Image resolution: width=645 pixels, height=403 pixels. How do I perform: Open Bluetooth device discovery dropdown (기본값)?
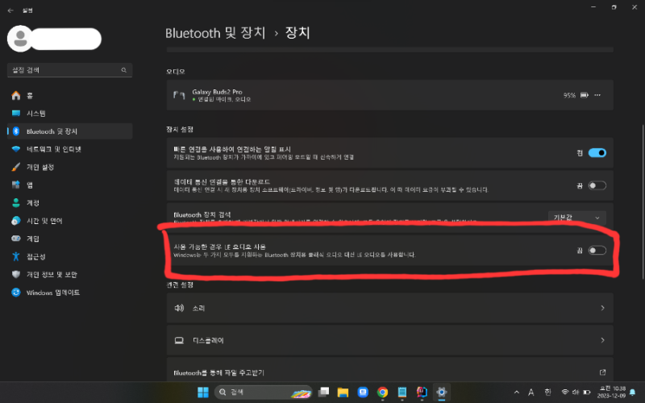[x=576, y=218]
